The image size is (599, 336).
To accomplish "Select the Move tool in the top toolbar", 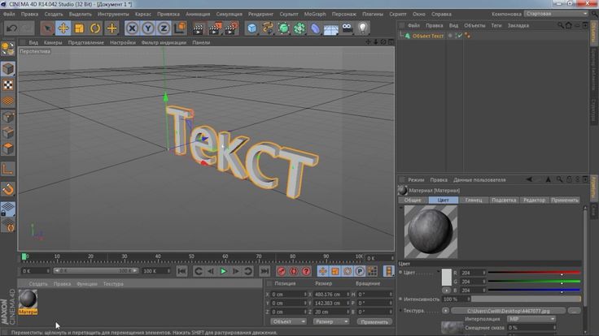I will pyautogui.click(x=63, y=28).
